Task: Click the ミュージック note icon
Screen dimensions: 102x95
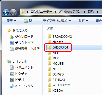Action: point(12,86)
